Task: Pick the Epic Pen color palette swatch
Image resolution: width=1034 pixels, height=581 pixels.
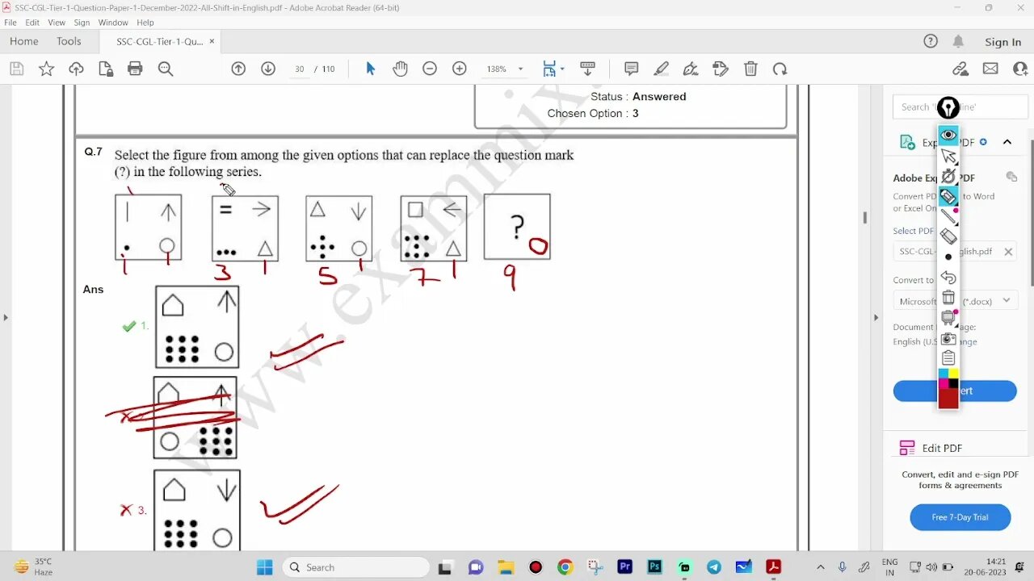Action: point(948,378)
